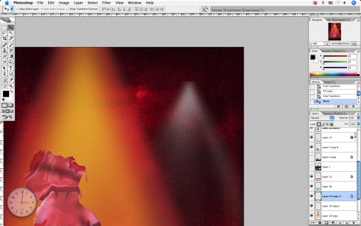The height and width of the screenshot is (226, 361).
Task: Show Layer 2 copy visibility box
Action: point(312,157)
